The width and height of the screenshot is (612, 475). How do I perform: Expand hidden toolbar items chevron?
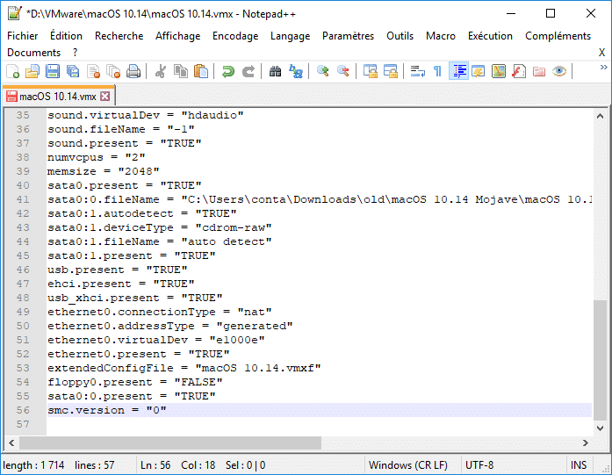[x=603, y=67]
